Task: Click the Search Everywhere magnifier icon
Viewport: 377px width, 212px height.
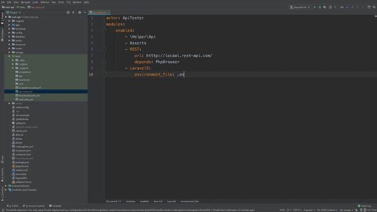Action: (x=375, y=7)
